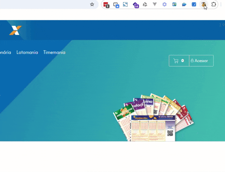Open the blue checkmark note extension icon
This screenshot has height=172, width=225.
click(194, 5)
